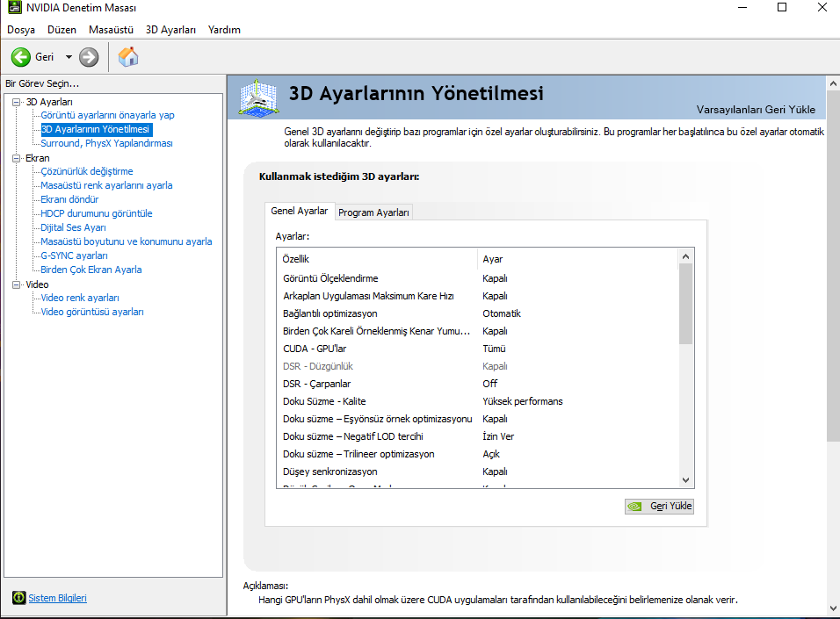The height and width of the screenshot is (619, 840).
Task: Select Birden Çok Kareli Örneklenmiş Kenar row
Action: pyautogui.click(x=477, y=331)
